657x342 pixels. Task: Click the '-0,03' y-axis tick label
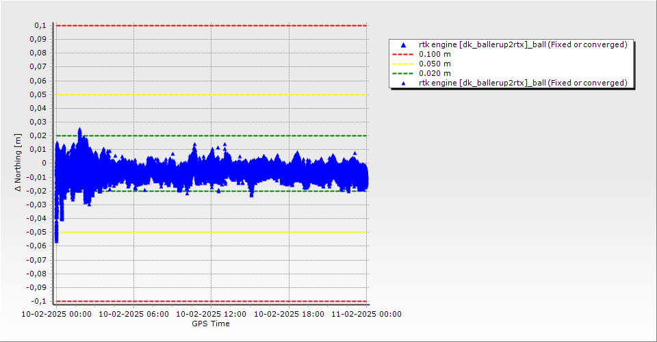[x=37, y=205]
